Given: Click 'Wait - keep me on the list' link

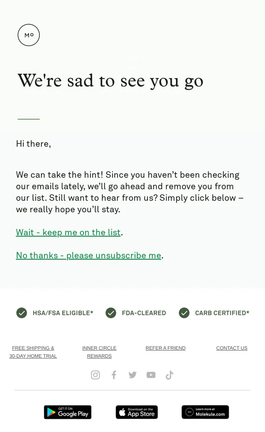Looking at the screenshot, I should tap(68, 232).
